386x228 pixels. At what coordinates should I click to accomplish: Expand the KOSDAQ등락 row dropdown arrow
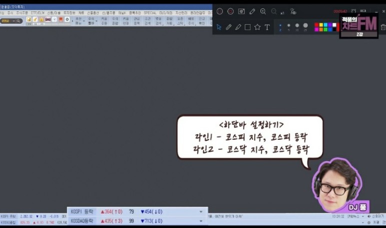pos(201,221)
